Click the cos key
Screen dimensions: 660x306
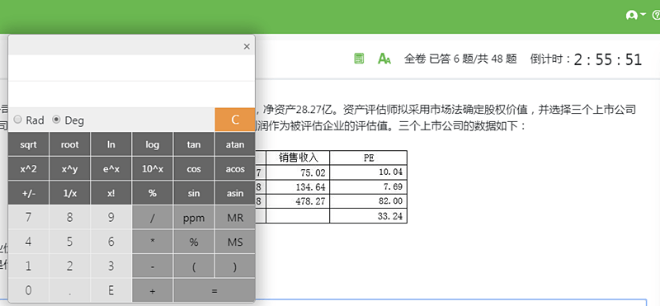point(194,169)
